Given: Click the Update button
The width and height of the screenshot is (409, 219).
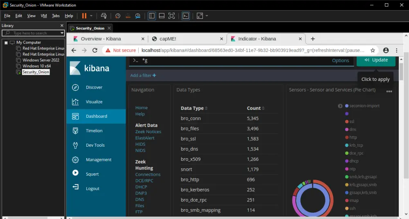Looking at the screenshot, I should (376, 60).
